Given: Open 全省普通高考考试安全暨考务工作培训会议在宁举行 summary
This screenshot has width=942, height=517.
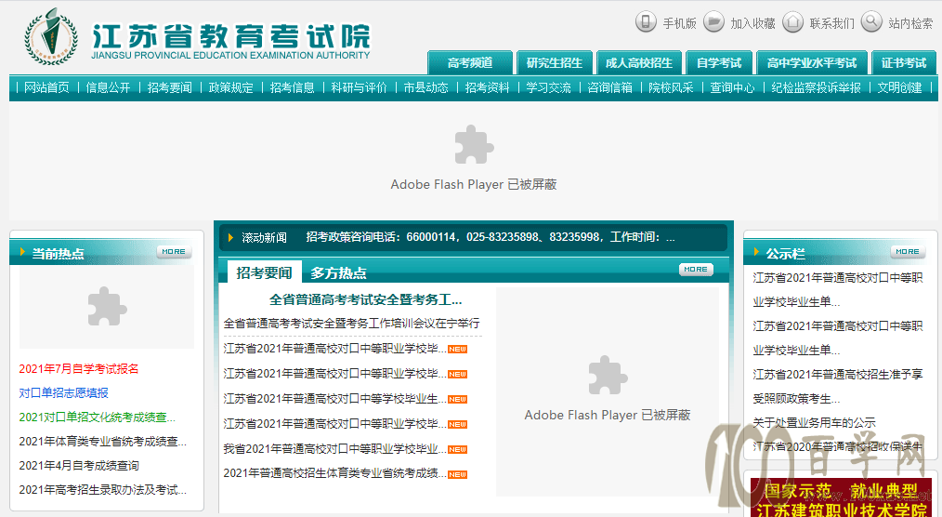Looking at the screenshot, I should (351, 324).
